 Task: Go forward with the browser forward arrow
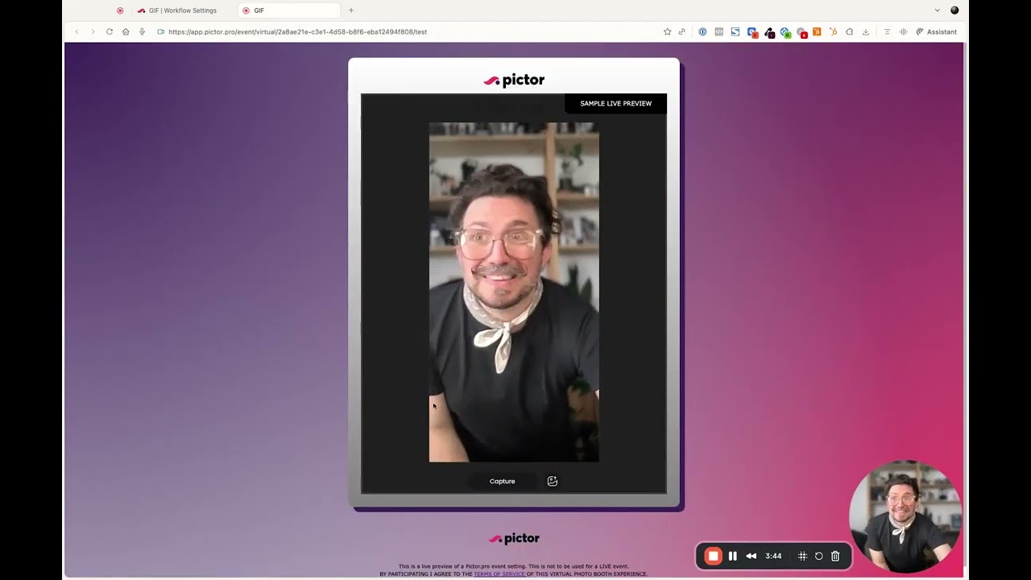(93, 32)
